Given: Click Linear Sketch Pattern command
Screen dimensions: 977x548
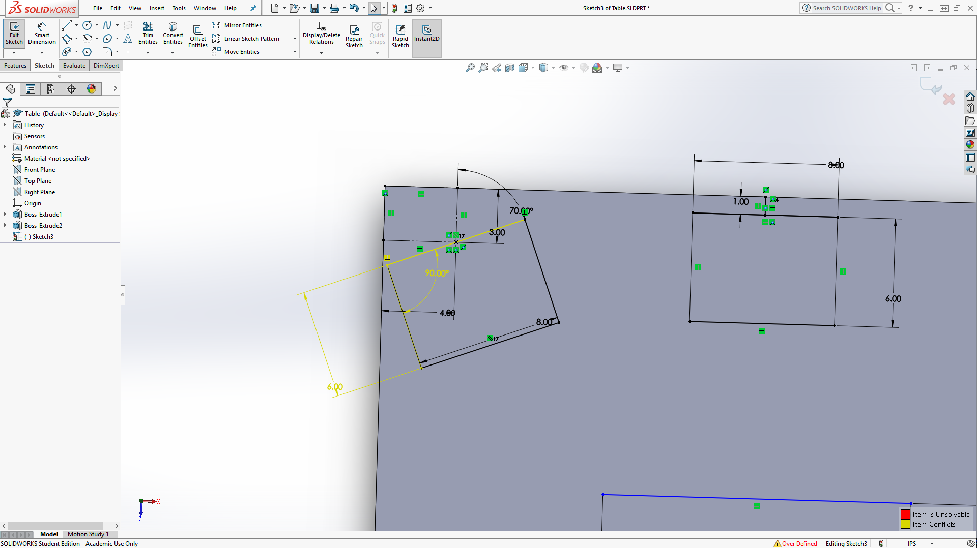Looking at the screenshot, I should [246, 39].
